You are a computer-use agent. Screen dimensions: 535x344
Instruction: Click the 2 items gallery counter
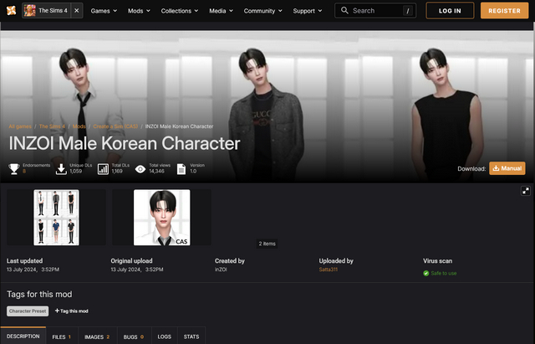tap(267, 244)
